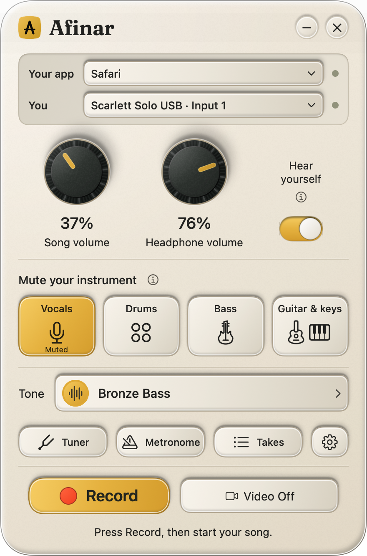Click the Mute your instrument heading

click(x=78, y=280)
